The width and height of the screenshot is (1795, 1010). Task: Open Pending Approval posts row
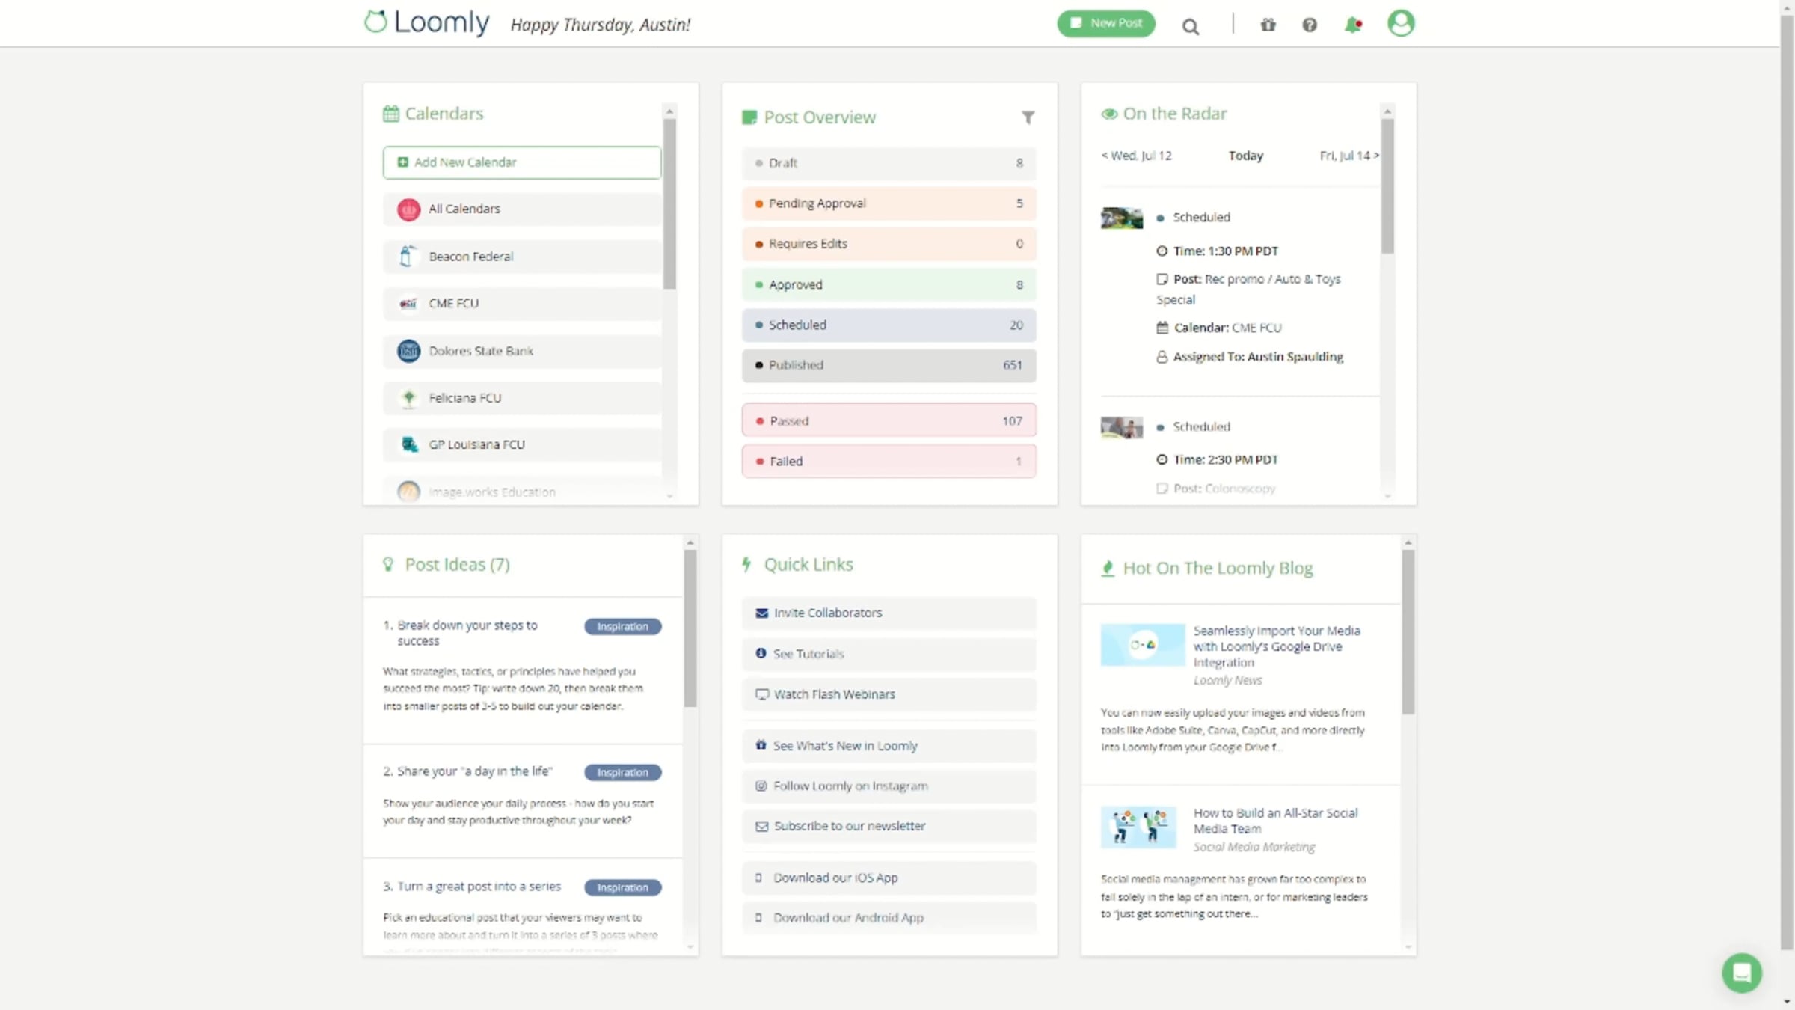(x=889, y=203)
